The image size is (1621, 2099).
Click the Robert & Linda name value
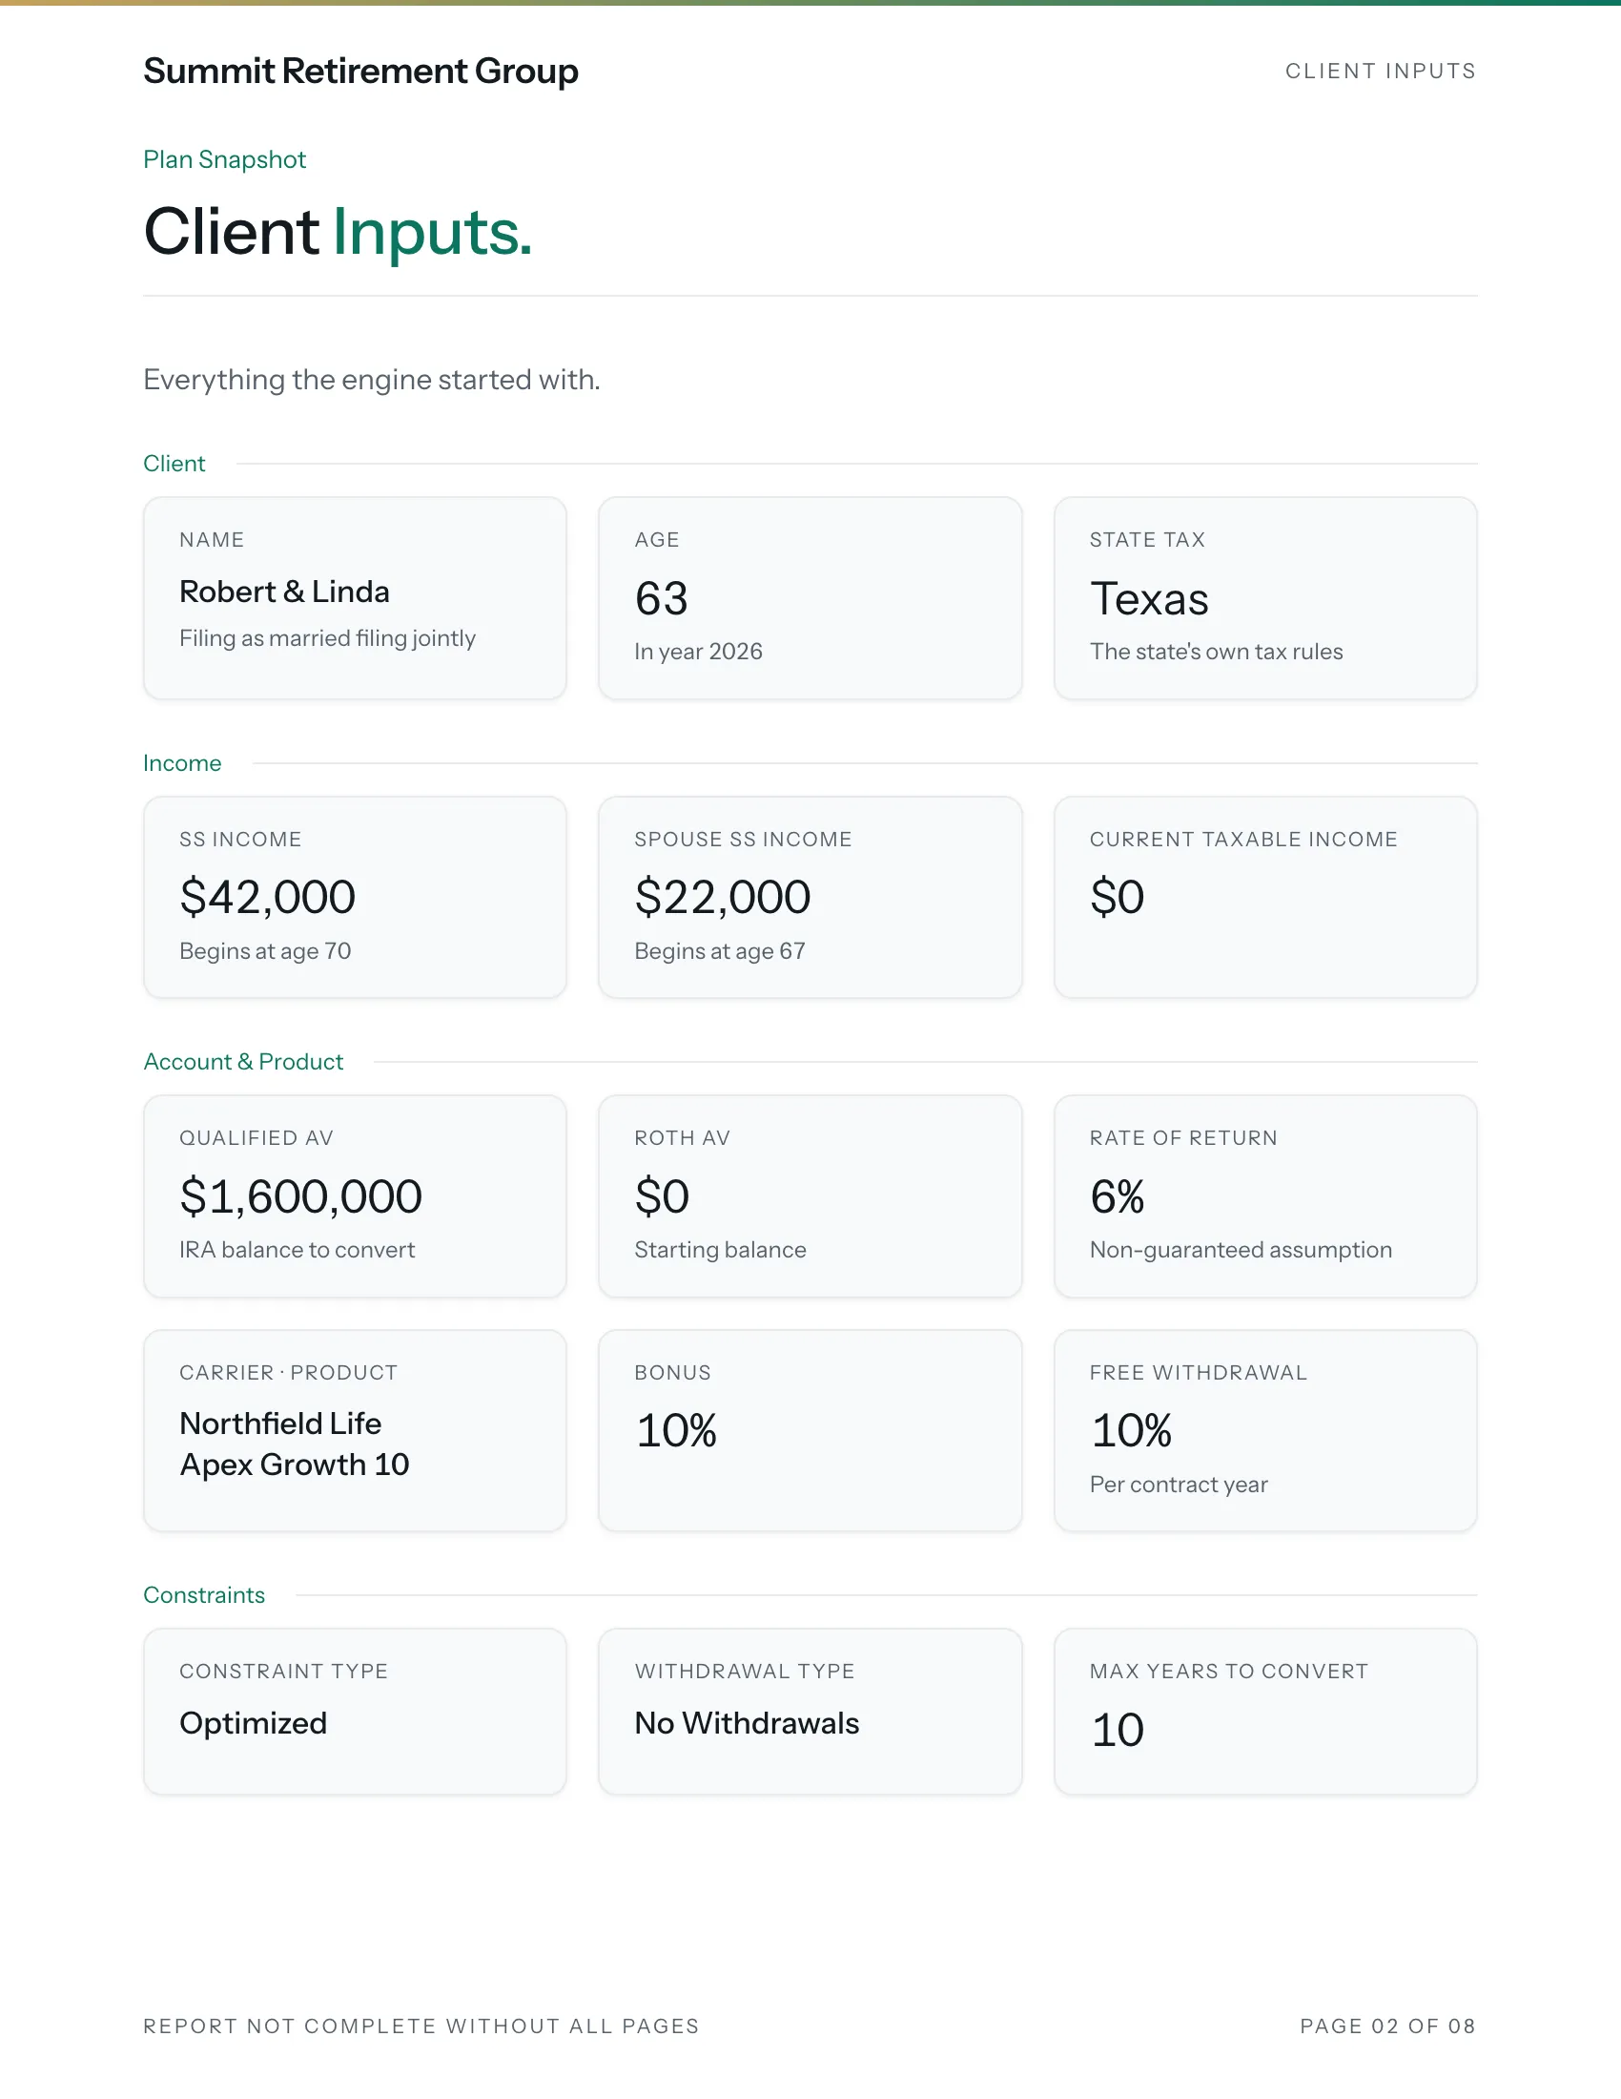(284, 592)
